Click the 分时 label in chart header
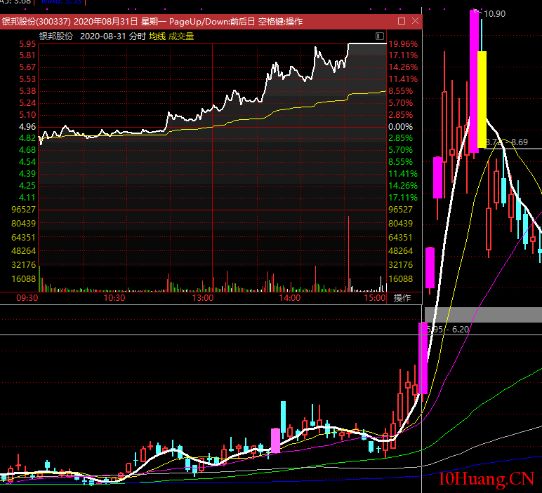The image size is (542, 493). pos(138,36)
